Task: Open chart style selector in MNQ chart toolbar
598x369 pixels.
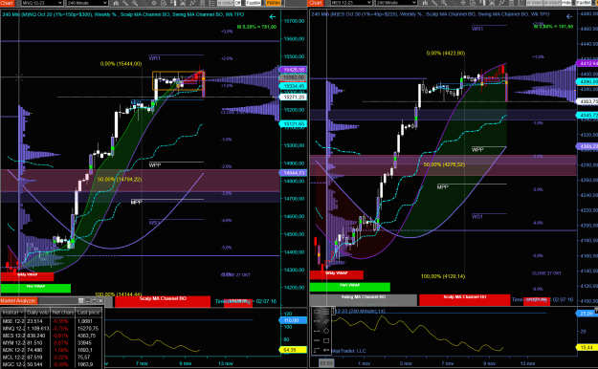Action: coord(116,3)
